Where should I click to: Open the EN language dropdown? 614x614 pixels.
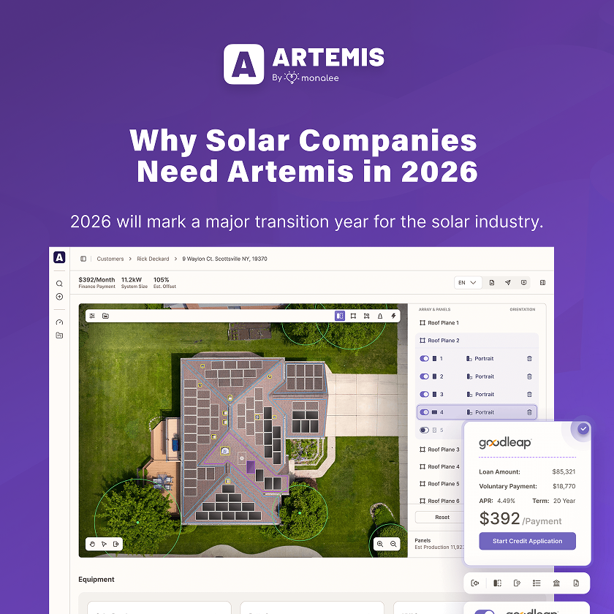pos(468,282)
